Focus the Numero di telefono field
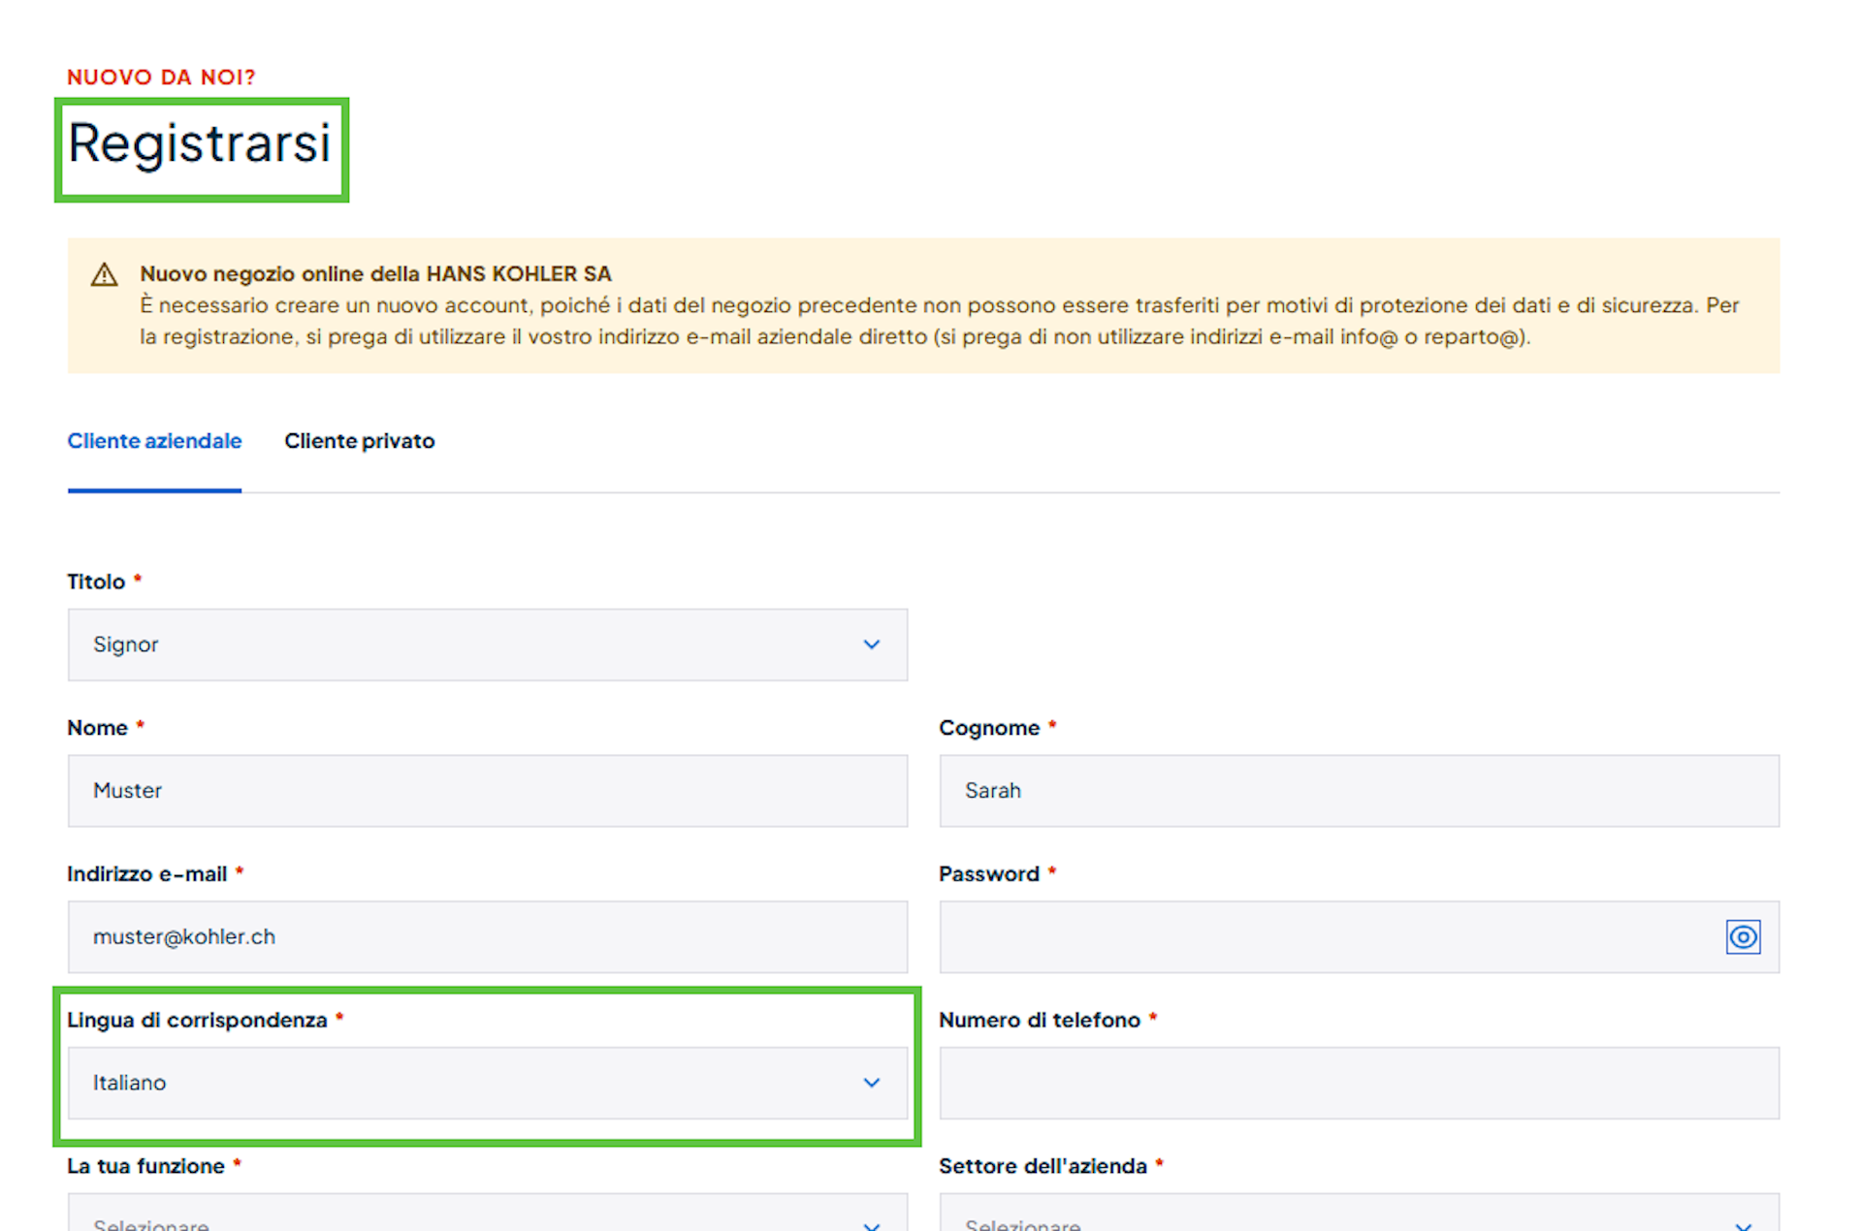1862x1231 pixels. coord(1358,1083)
